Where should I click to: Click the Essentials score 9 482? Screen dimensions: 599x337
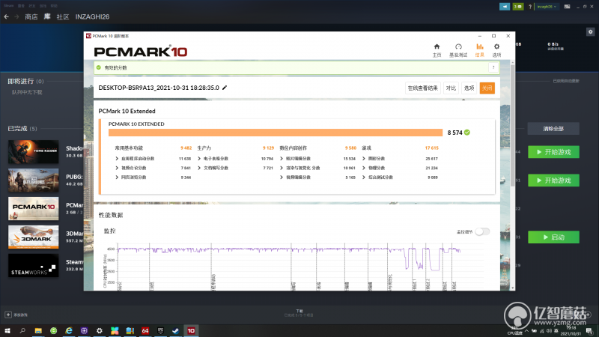click(186, 148)
